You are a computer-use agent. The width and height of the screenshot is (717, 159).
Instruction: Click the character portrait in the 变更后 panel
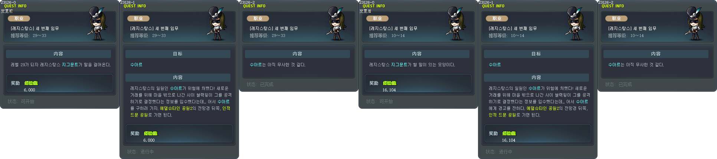(x=456, y=23)
